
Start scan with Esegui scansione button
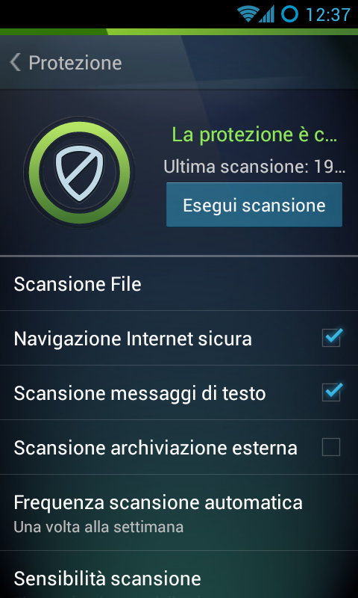click(254, 205)
